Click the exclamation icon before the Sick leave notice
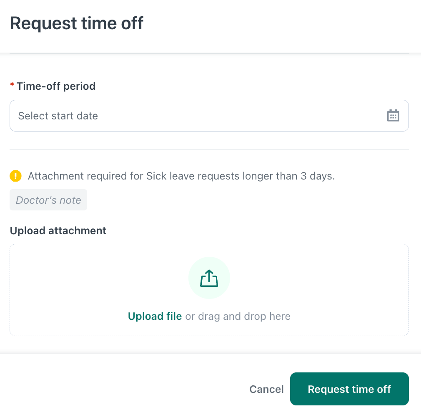 coord(15,176)
